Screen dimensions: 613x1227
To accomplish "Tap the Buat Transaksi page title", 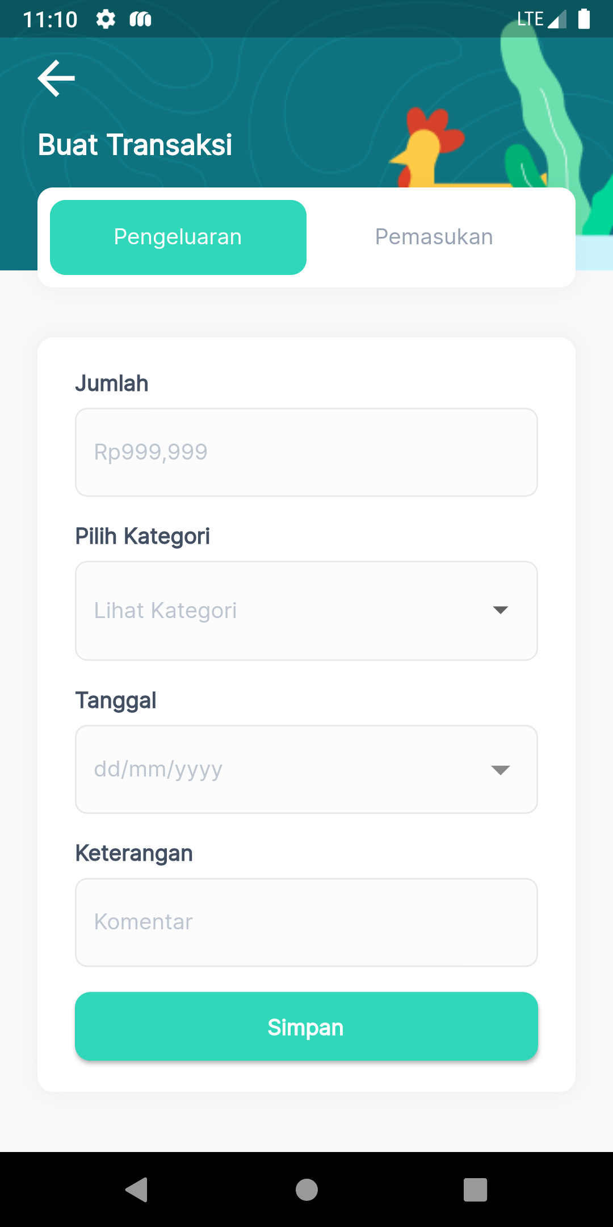I will (x=135, y=145).
